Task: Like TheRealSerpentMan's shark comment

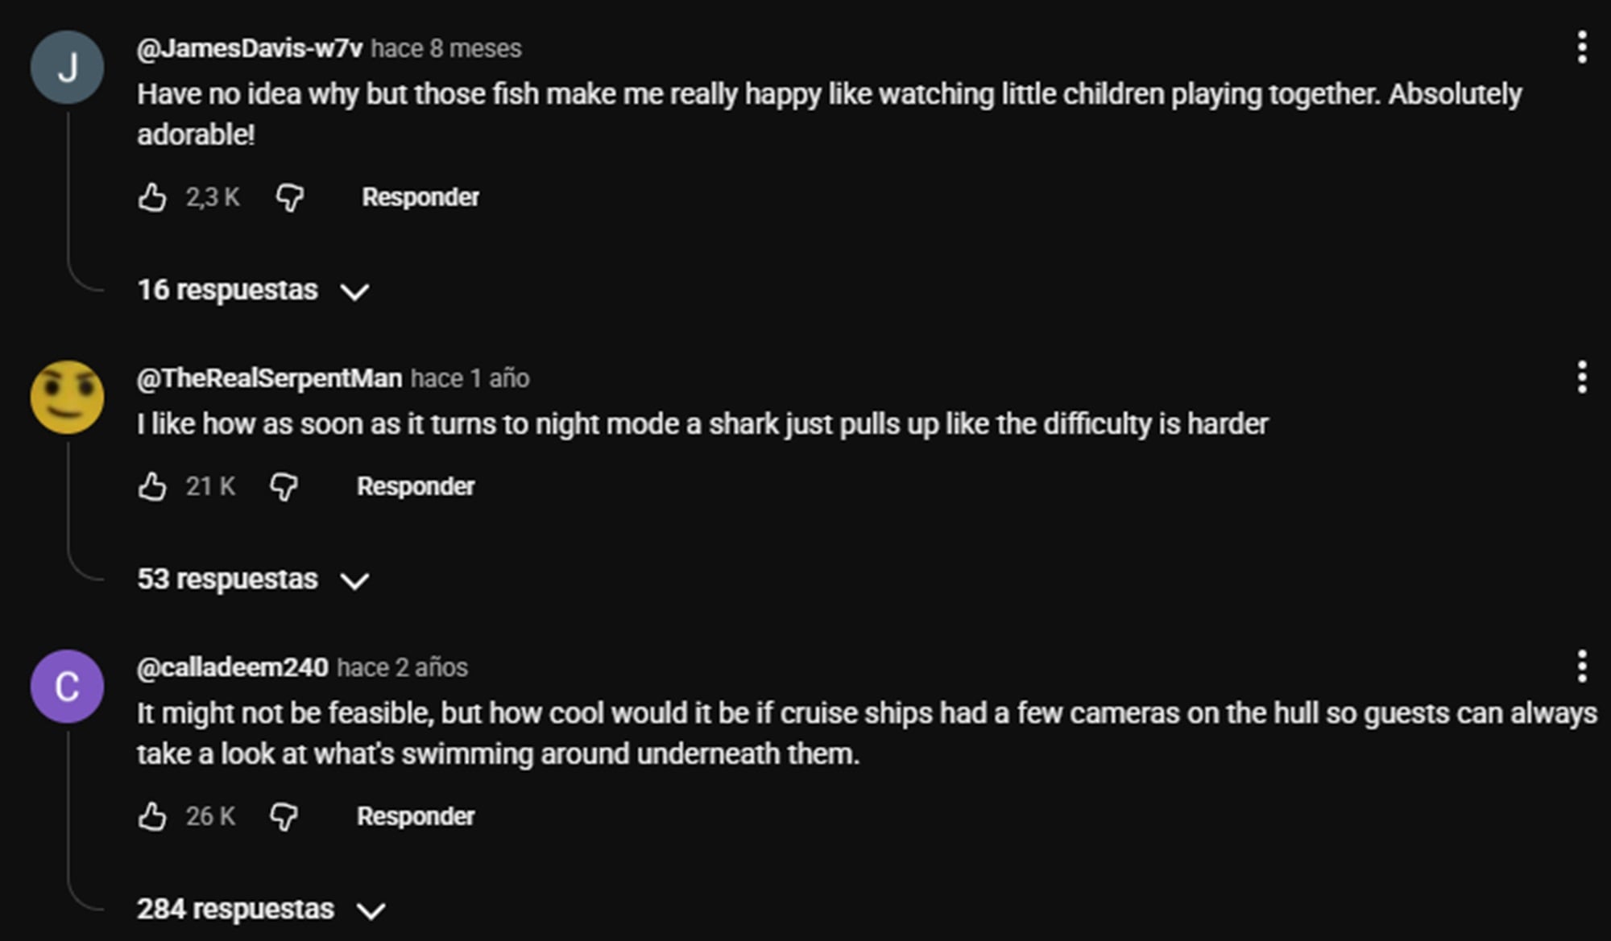Action: tap(154, 485)
